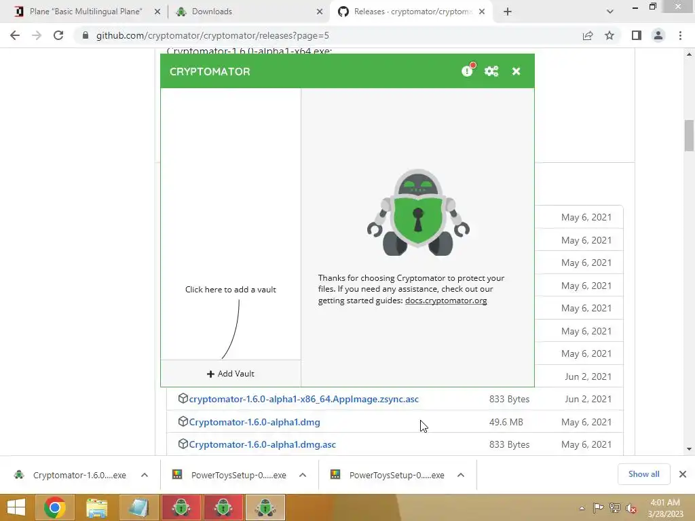Image resolution: width=695 pixels, height=521 pixels.
Task: Close the Cryptomator window
Action: pos(516,71)
